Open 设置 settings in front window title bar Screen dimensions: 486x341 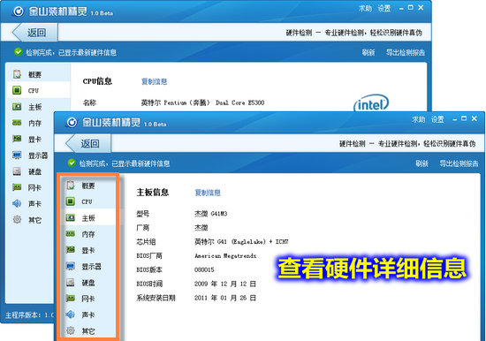[x=437, y=119]
